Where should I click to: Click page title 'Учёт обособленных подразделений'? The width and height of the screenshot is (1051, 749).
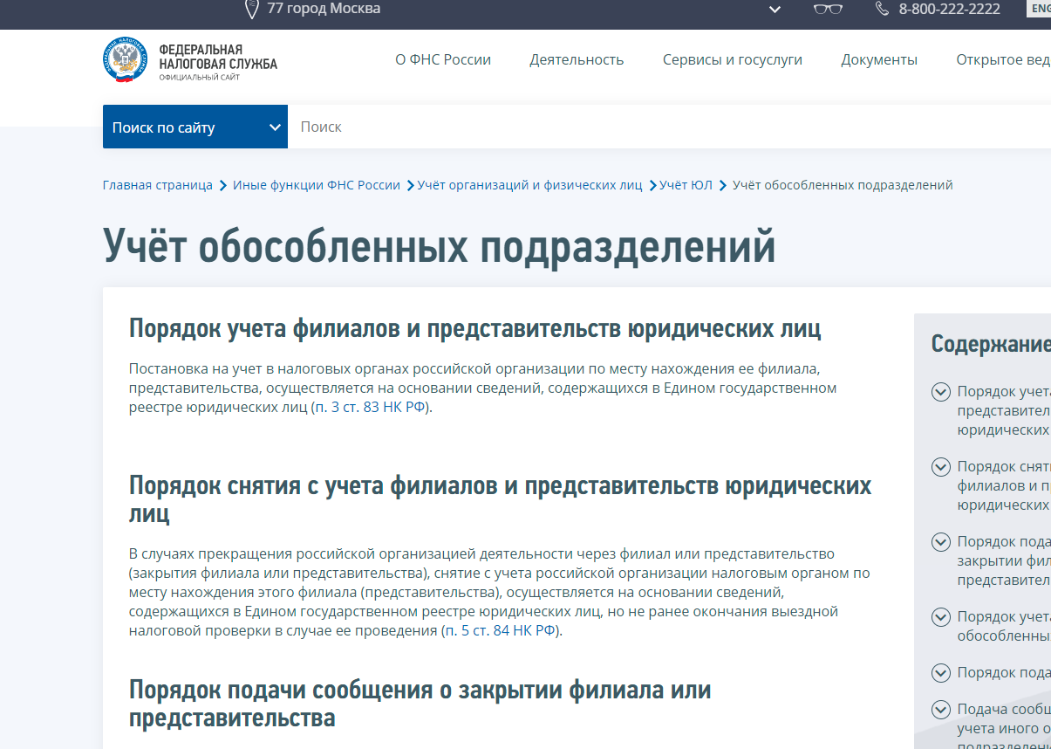pyautogui.click(x=440, y=244)
